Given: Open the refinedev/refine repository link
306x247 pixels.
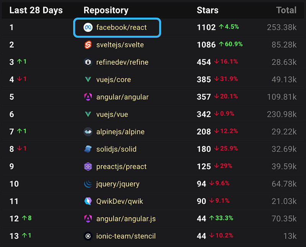Looking at the screenshot, I should coord(122,62).
